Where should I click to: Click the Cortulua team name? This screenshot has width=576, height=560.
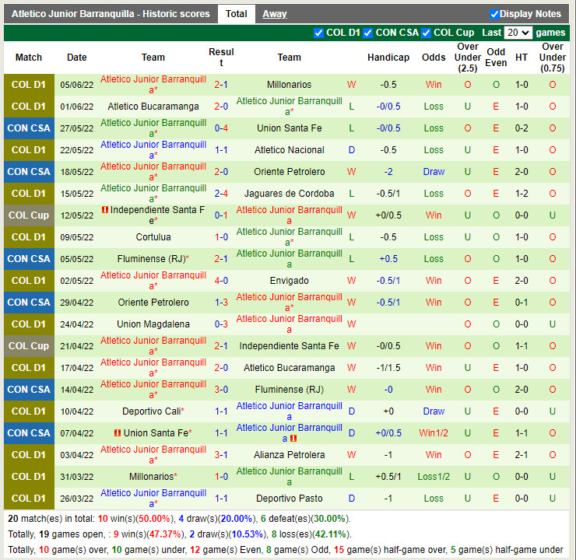153,237
